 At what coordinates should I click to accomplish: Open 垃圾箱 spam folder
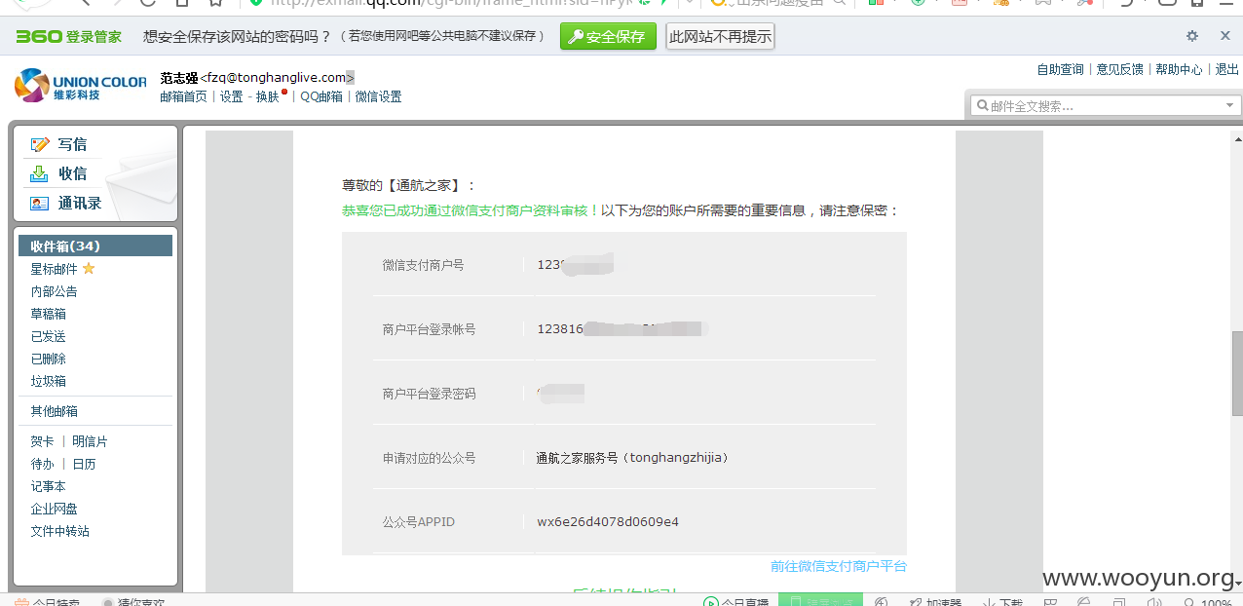(x=48, y=381)
